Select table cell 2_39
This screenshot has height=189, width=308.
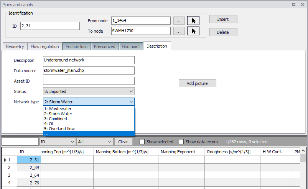pyautogui.click(x=29, y=167)
